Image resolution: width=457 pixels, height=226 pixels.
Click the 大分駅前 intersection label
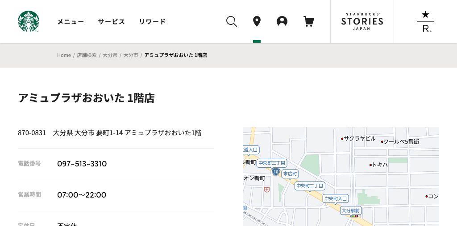351,210
